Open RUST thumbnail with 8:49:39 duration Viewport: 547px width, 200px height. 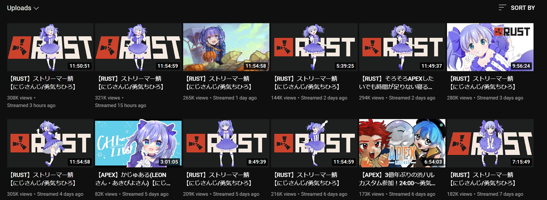226,143
